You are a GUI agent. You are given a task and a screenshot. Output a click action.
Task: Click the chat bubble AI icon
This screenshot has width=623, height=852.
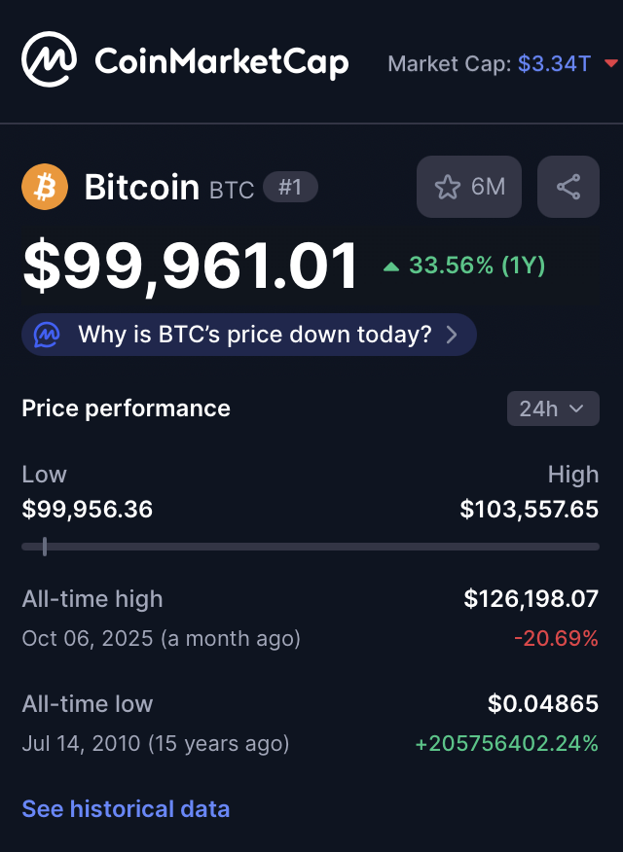(47, 336)
